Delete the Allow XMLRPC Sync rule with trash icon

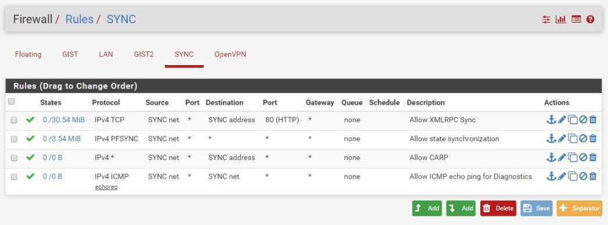click(592, 120)
